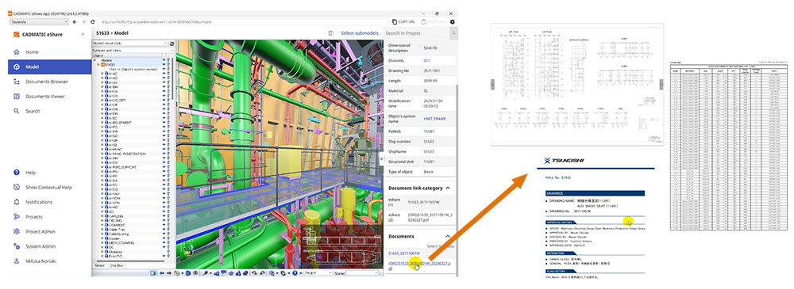Click the 11U01 PalletG value link
Screen dimensions: 794x289
point(429,131)
